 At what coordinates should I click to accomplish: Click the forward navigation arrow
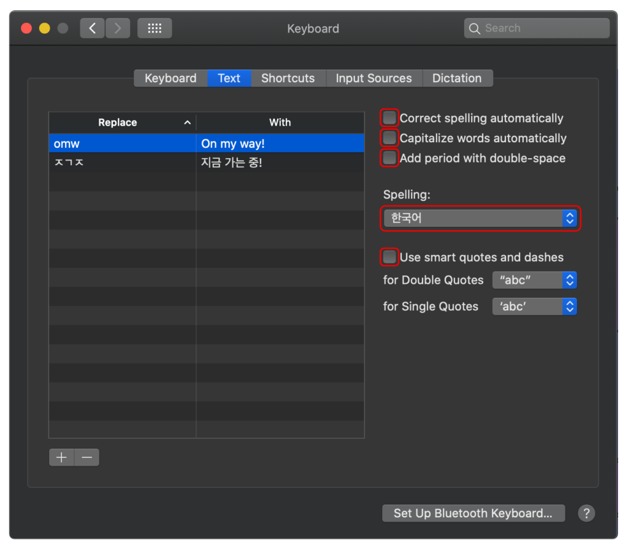click(118, 28)
